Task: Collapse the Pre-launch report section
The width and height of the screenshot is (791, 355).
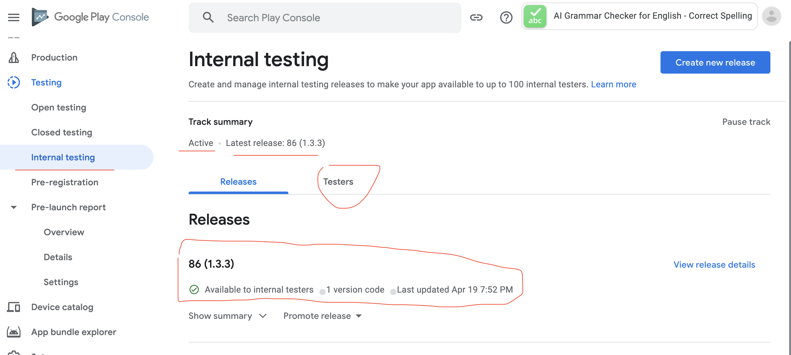Action: coord(13,207)
